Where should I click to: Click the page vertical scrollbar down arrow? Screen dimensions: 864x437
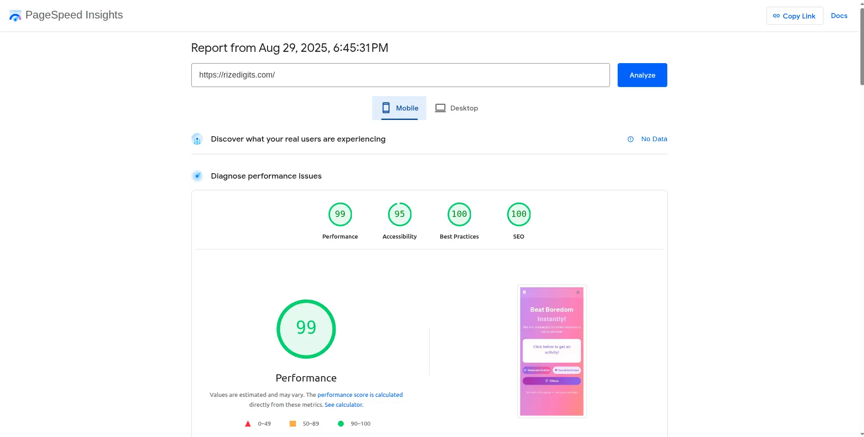(862, 434)
